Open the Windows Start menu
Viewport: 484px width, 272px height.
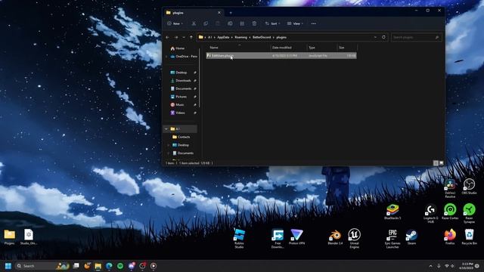point(8,266)
